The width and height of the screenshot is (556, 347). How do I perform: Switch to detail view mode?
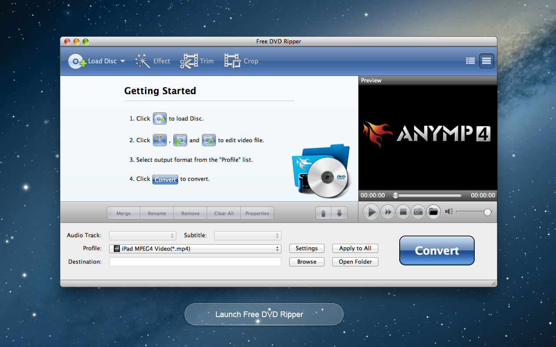coord(486,61)
